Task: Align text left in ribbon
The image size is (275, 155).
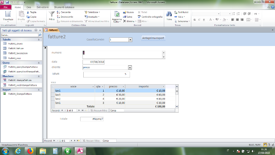Action: click(233, 20)
